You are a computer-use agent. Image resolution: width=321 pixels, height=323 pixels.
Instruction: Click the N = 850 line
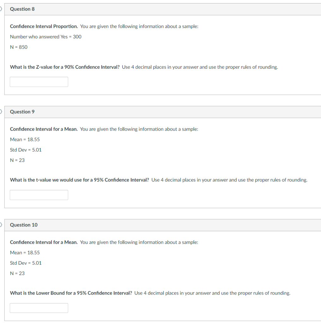pyautogui.click(x=19, y=47)
